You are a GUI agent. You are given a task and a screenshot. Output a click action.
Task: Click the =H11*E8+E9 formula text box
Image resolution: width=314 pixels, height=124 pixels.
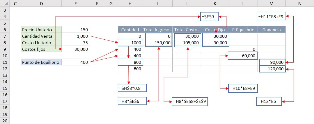(x=271, y=17)
